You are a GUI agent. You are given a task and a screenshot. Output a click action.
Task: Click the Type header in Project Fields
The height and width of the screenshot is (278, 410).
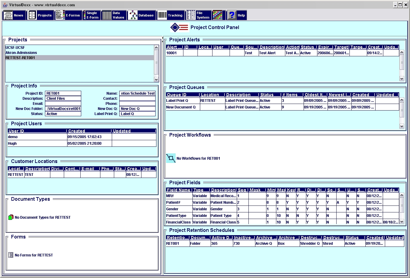(x=201, y=190)
